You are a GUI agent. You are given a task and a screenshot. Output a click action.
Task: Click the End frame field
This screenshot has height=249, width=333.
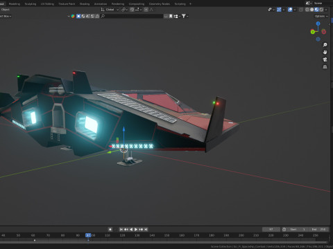click(319, 230)
